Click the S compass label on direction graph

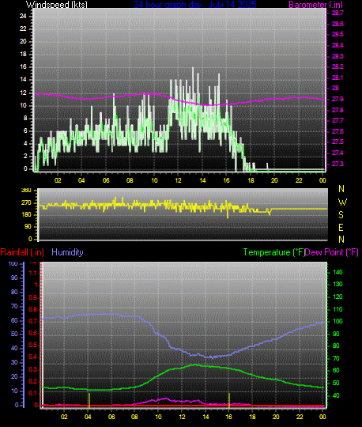341,215
